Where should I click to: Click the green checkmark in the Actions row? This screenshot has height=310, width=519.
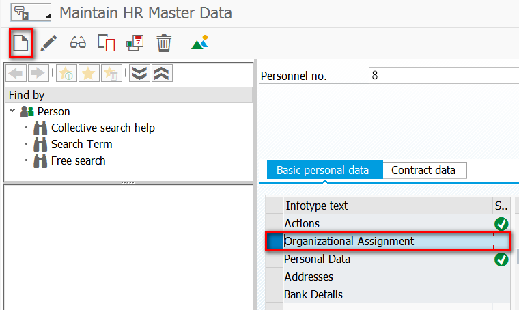pos(501,224)
